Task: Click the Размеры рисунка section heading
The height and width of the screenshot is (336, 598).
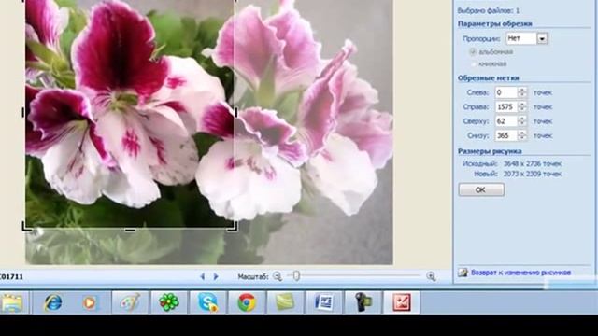Action: tap(490, 151)
